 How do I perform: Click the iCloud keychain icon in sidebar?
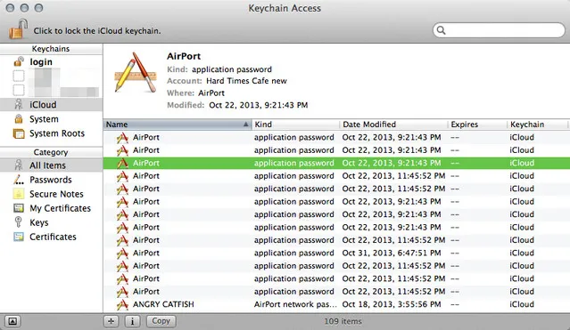click(x=18, y=105)
